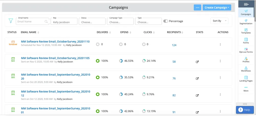Open the Campaign Type dropdown
The height and width of the screenshot is (116, 256).
120,22
